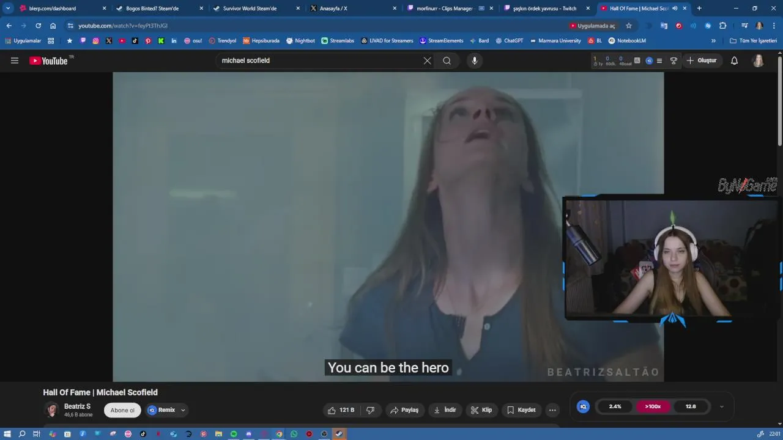Image resolution: width=783 pixels, height=440 pixels.
Task: Open the Streamlabs bookmark
Action: coord(337,41)
